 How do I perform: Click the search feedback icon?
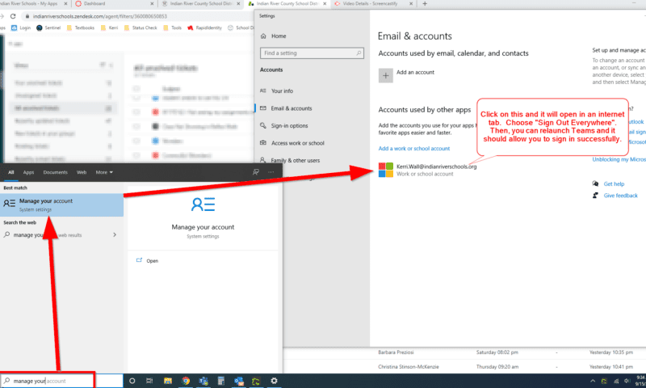(256, 172)
